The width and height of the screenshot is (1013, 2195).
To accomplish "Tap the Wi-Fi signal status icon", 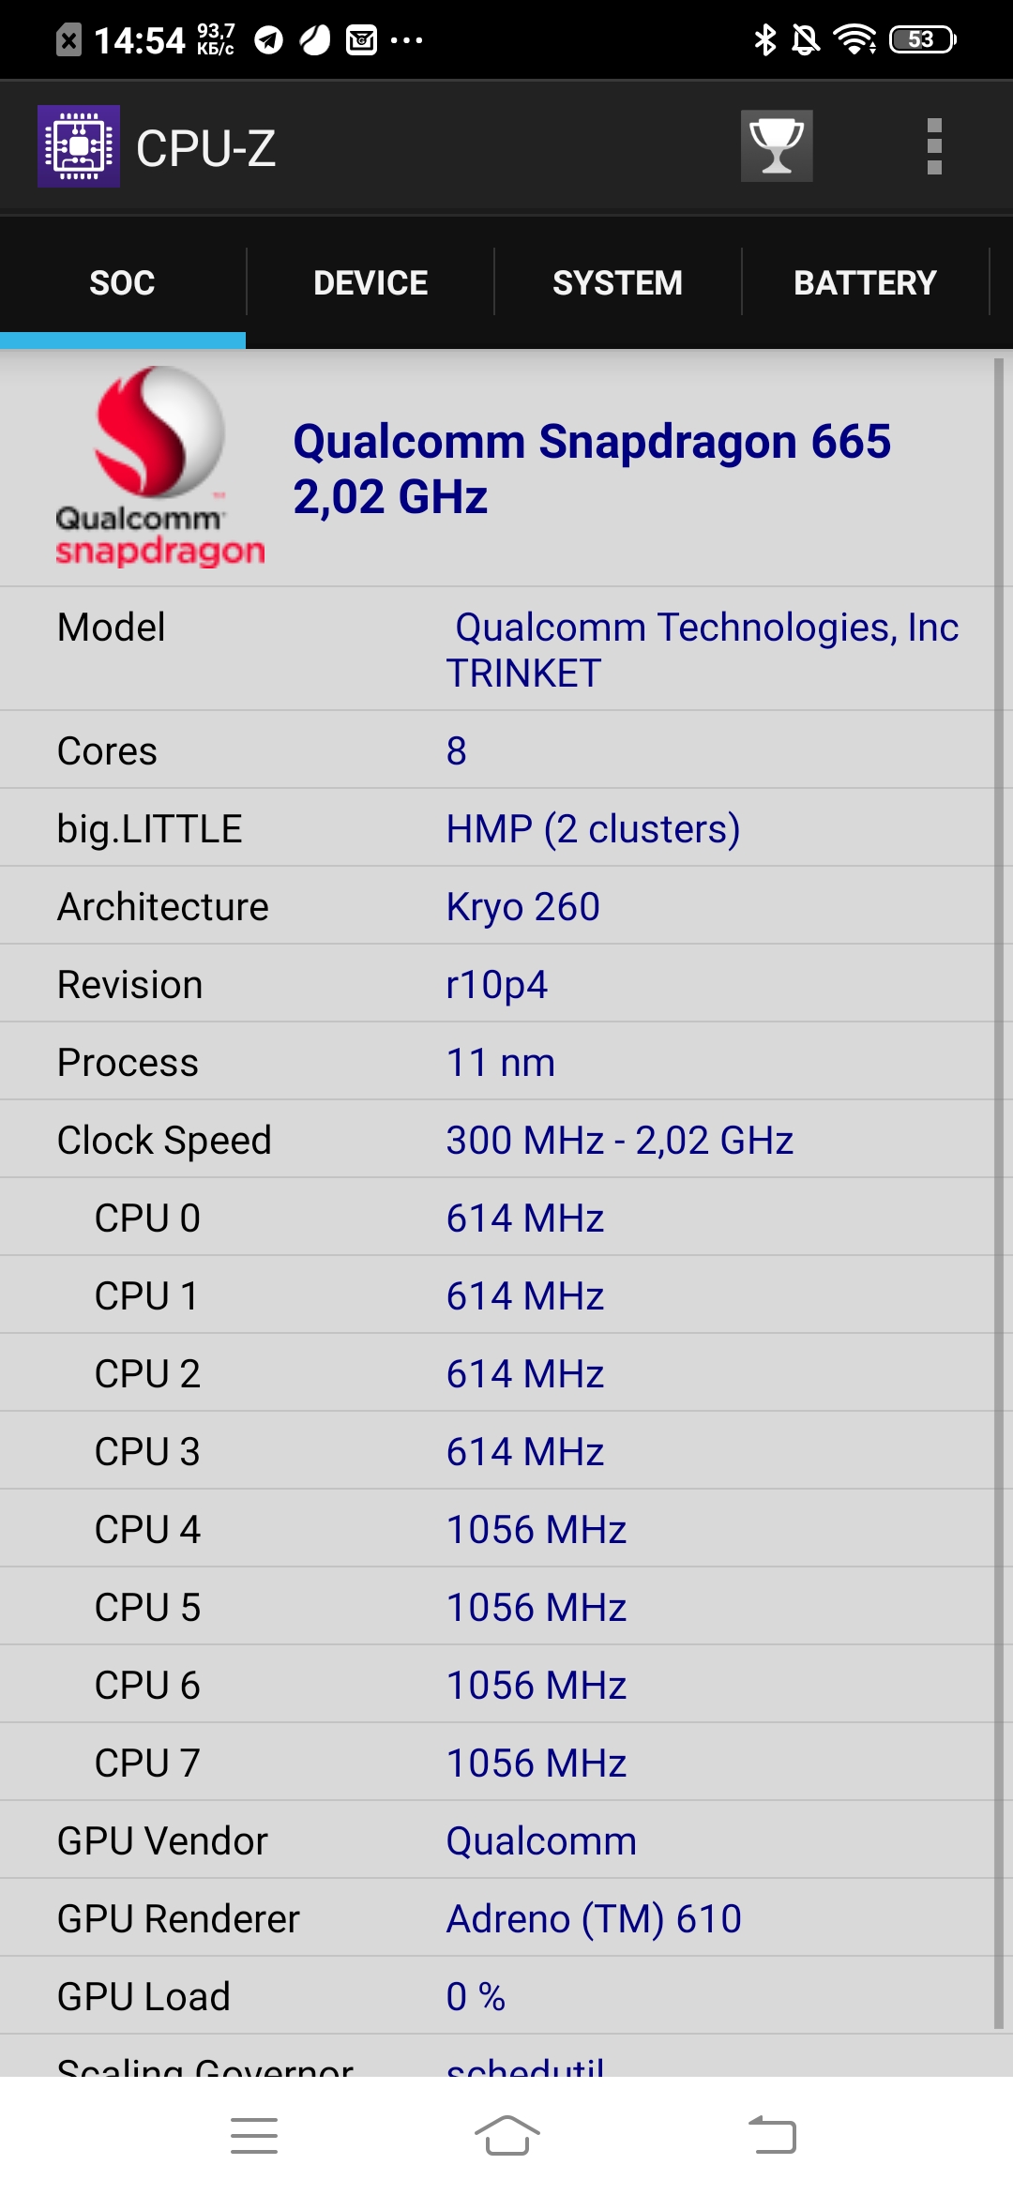I will (x=854, y=39).
